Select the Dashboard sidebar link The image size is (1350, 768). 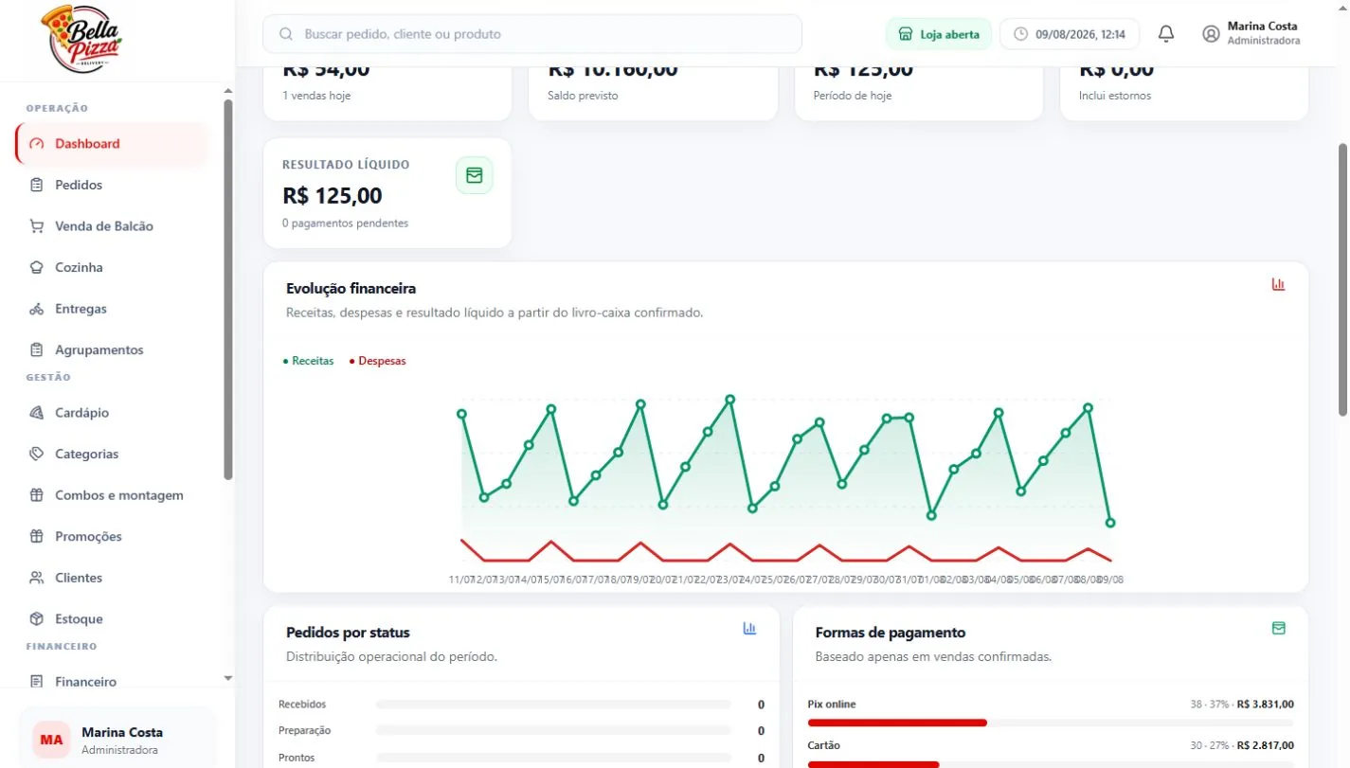pyautogui.click(x=112, y=144)
